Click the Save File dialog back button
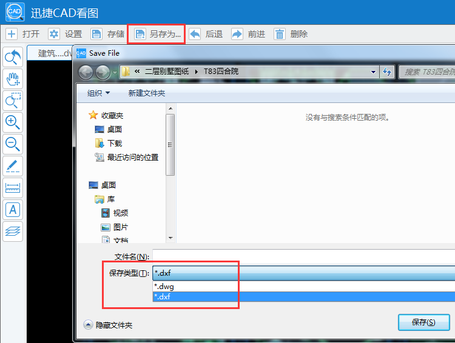The image size is (455, 343). click(x=86, y=72)
